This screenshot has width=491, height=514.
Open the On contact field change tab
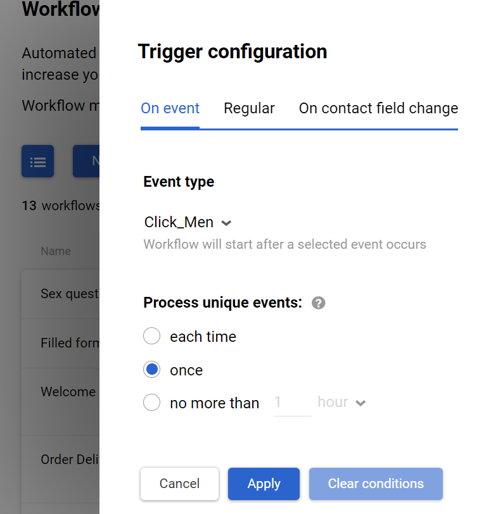378,108
